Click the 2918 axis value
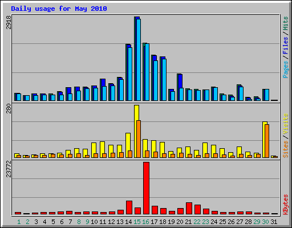Screen dimensions: 292x228 9,22
